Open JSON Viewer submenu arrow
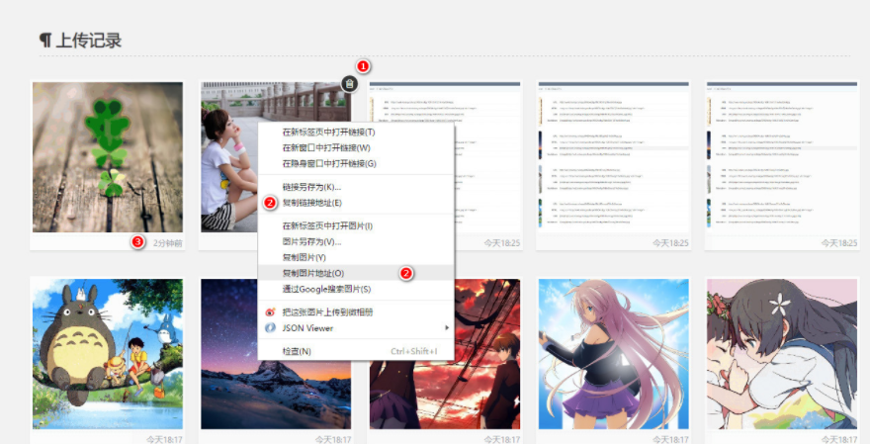Image resolution: width=870 pixels, height=444 pixels. [447, 328]
